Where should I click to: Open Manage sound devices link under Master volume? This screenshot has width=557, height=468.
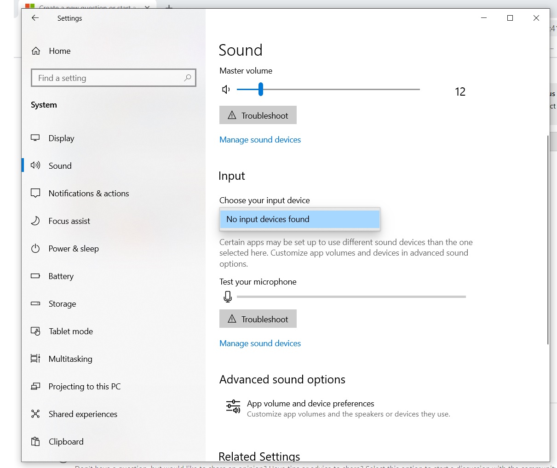point(260,140)
